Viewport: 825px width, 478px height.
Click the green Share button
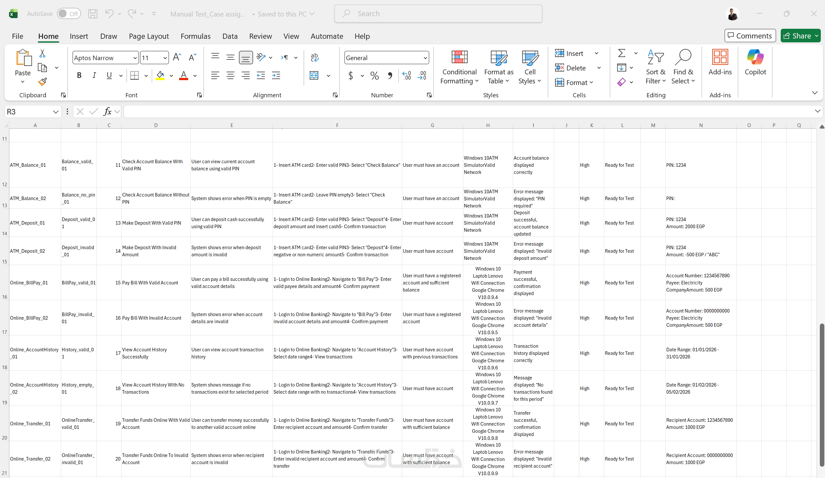797,36
